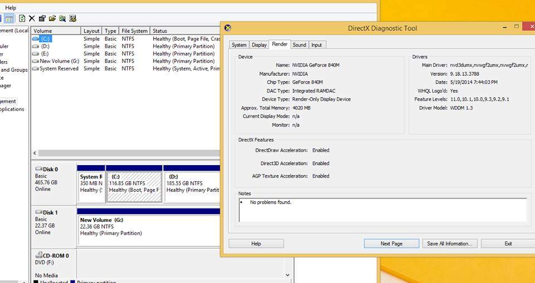The height and width of the screenshot is (283, 535).
Task: Click the Direct3D Acceleration Enabled value
Action: pyautogui.click(x=321, y=163)
